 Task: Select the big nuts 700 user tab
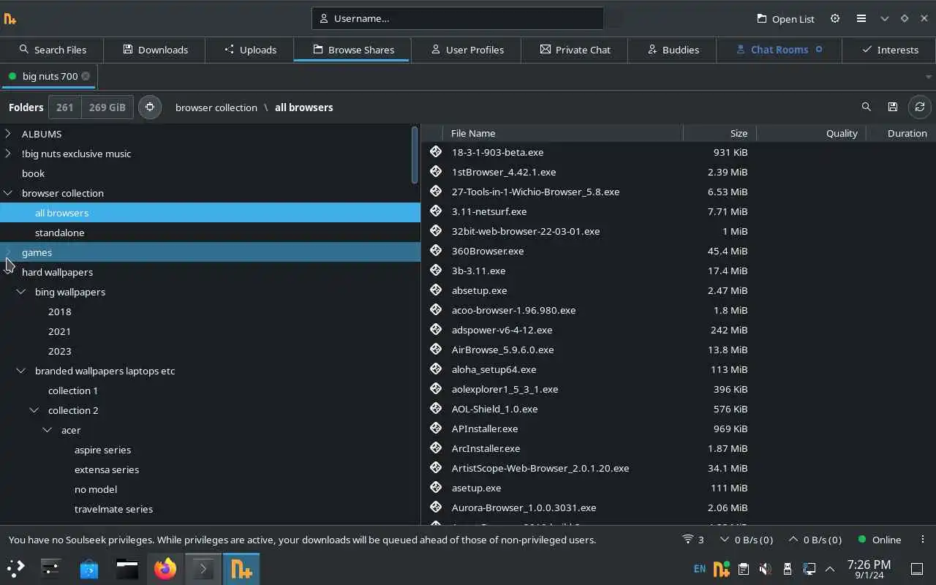[49, 76]
